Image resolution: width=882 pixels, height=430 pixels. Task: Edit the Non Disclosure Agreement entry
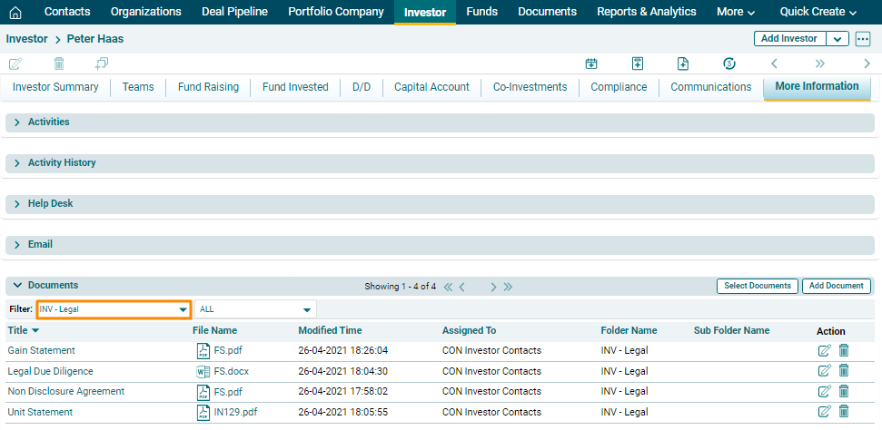824,392
